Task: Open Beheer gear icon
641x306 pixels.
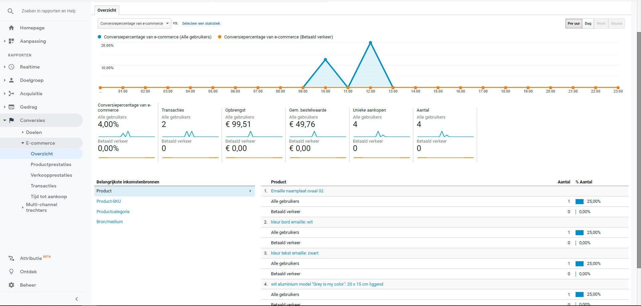Action: click(x=11, y=285)
